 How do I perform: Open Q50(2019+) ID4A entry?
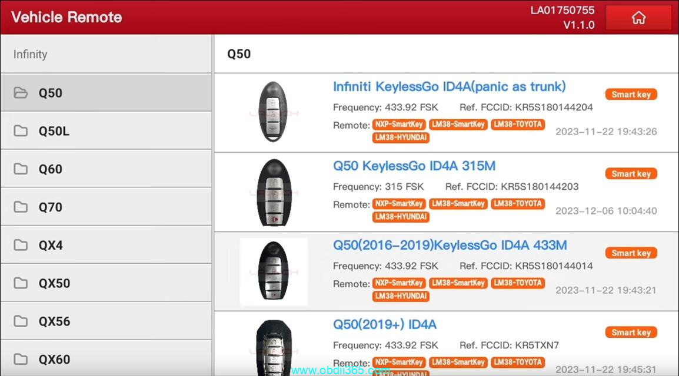[385, 324]
